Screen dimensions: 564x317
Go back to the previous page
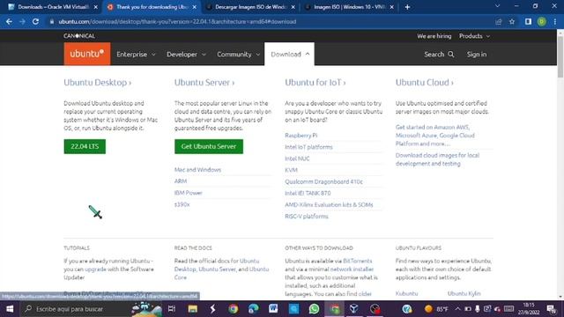coord(9,21)
